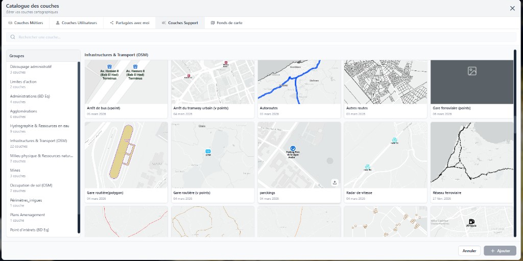
Task: Click the map icon on Fonds de carte
Action: point(213,23)
